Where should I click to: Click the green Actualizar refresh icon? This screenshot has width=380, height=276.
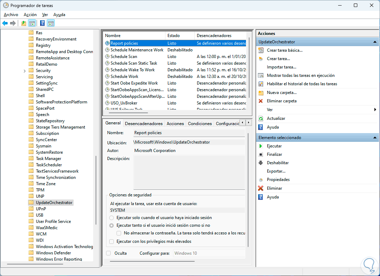[261, 118]
